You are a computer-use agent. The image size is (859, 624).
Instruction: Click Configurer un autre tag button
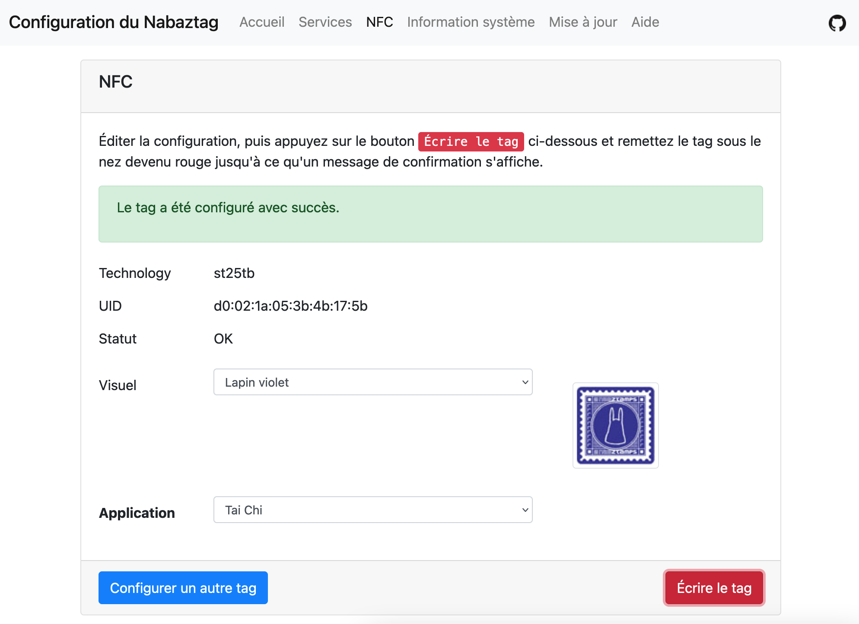pyautogui.click(x=183, y=588)
